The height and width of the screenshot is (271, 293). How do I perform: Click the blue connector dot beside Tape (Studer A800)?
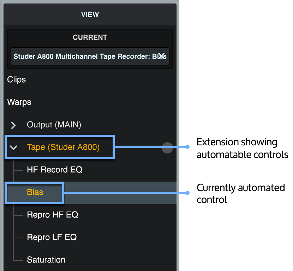(x=187, y=147)
